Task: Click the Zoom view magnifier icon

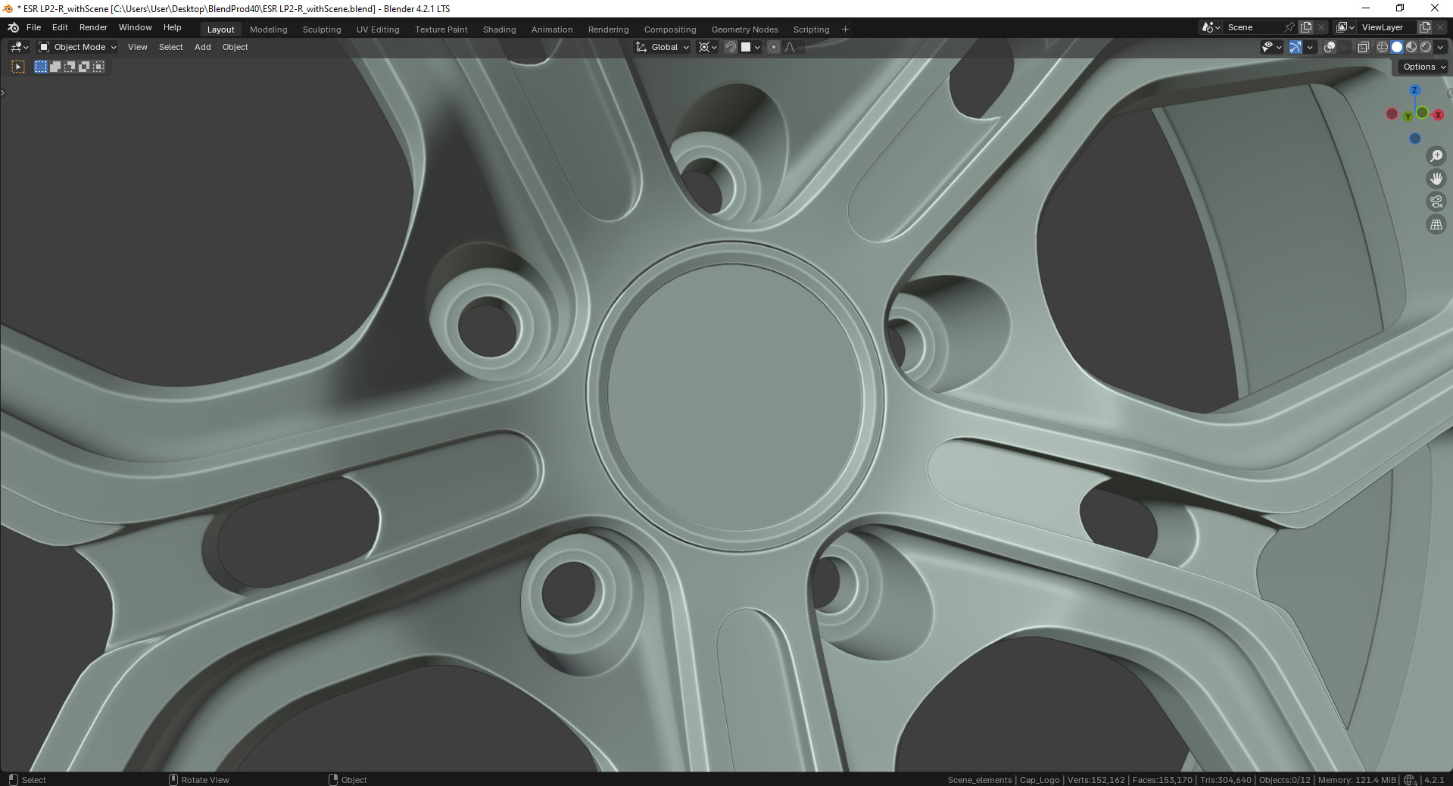Action: pos(1436,156)
